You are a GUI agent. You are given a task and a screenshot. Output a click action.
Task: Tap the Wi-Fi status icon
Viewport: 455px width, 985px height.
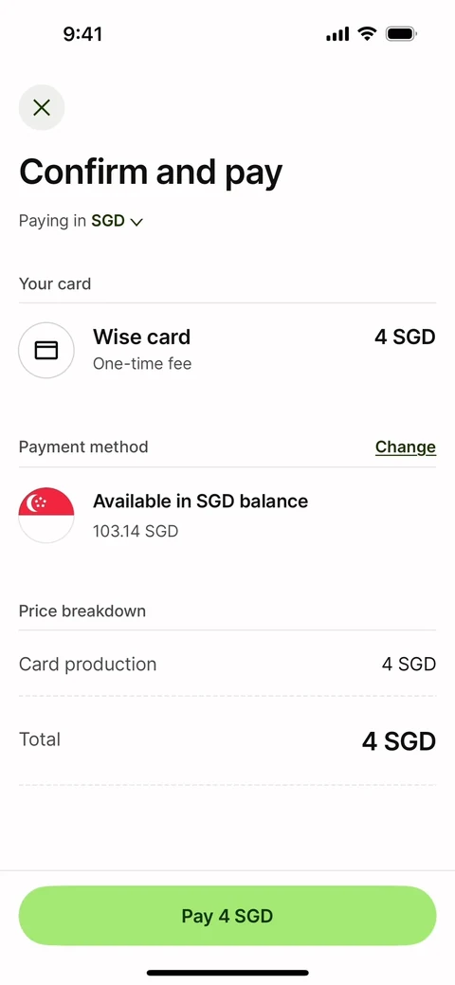[x=367, y=34]
